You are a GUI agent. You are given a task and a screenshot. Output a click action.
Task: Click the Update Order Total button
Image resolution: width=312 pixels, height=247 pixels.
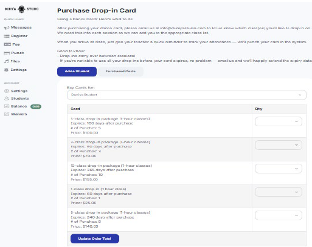point(95,239)
